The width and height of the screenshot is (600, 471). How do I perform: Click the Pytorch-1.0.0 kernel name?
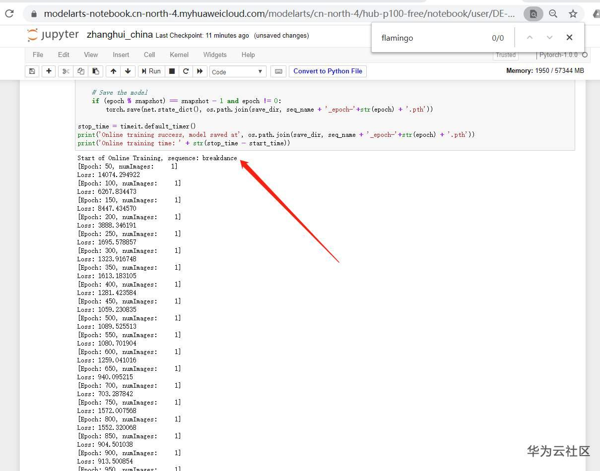point(558,55)
